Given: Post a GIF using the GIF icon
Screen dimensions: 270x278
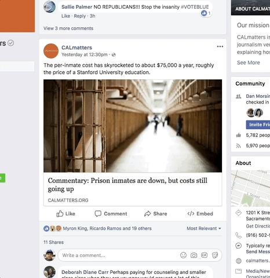Looking at the screenshot, I should [205, 255].
